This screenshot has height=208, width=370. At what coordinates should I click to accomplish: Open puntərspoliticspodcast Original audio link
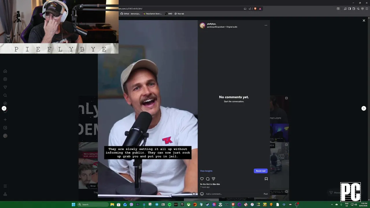click(222, 27)
